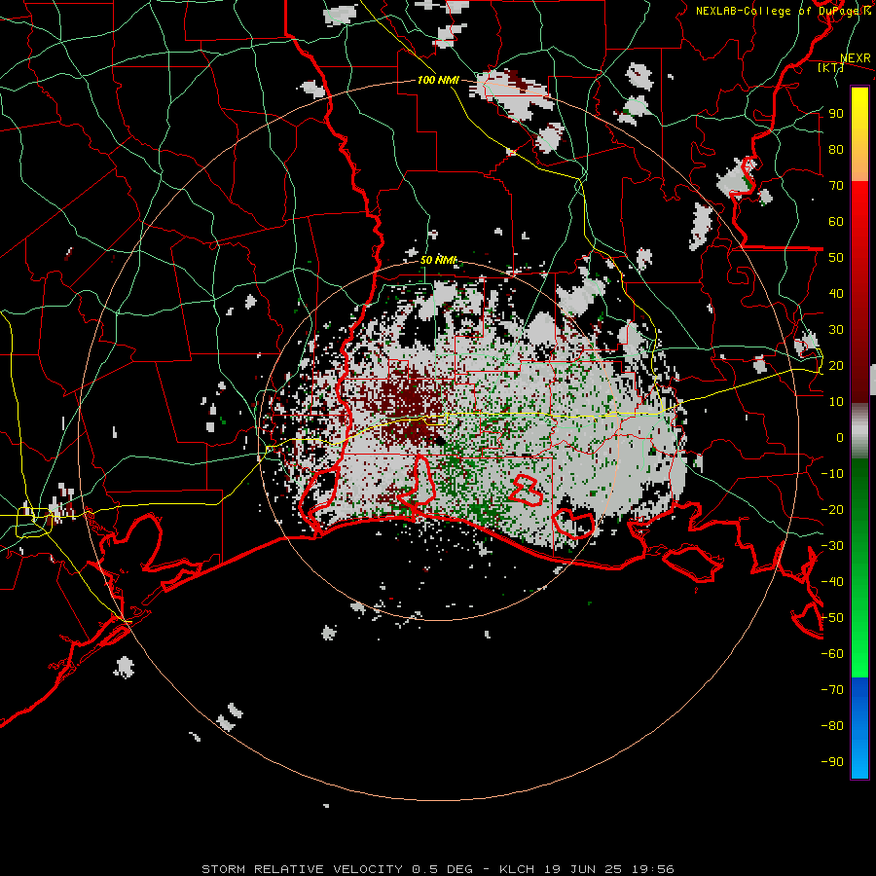Click the "19 JUN 25" date in the caption
This screenshot has width=876, height=876.
point(583,869)
